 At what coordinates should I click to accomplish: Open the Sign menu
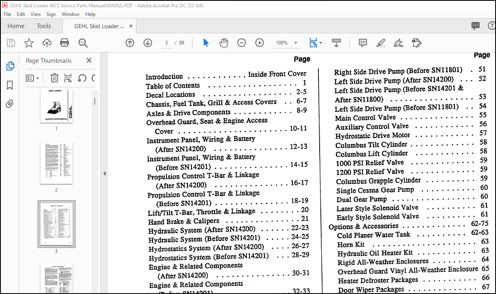pyautogui.click(x=51, y=14)
